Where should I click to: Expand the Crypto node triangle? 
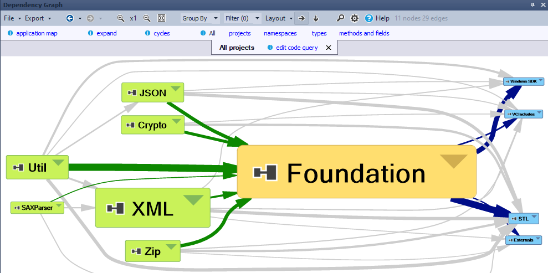[x=177, y=121]
